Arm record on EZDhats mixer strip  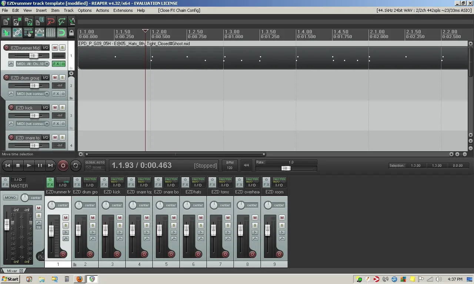pyautogui.click(x=198, y=254)
